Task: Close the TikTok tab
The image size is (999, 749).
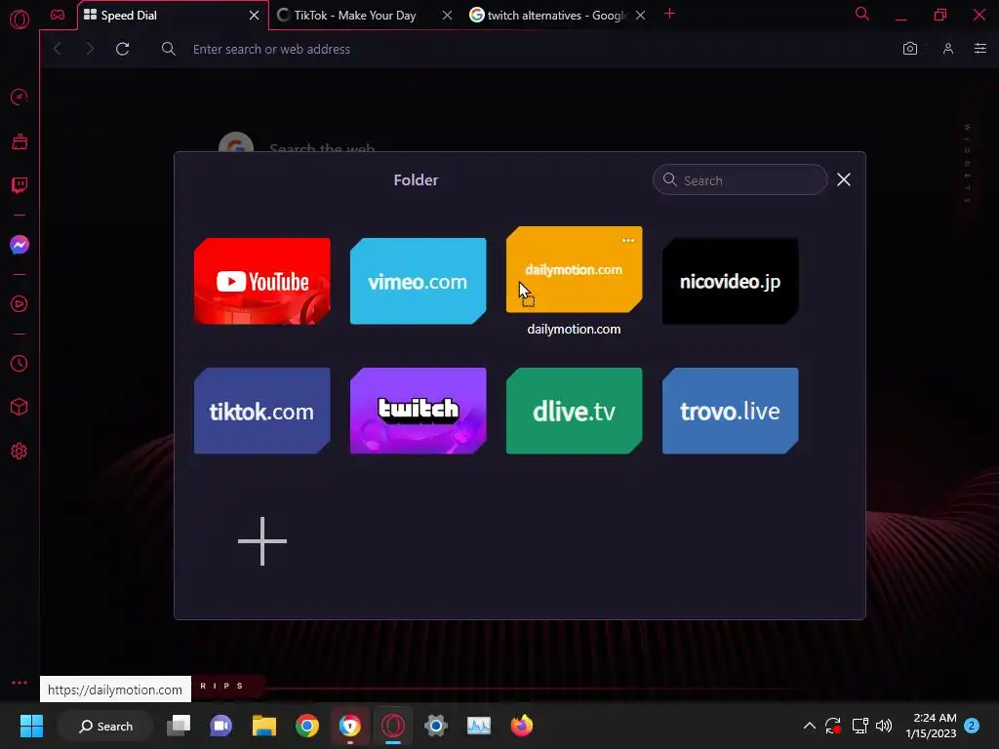Action: (447, 15)
